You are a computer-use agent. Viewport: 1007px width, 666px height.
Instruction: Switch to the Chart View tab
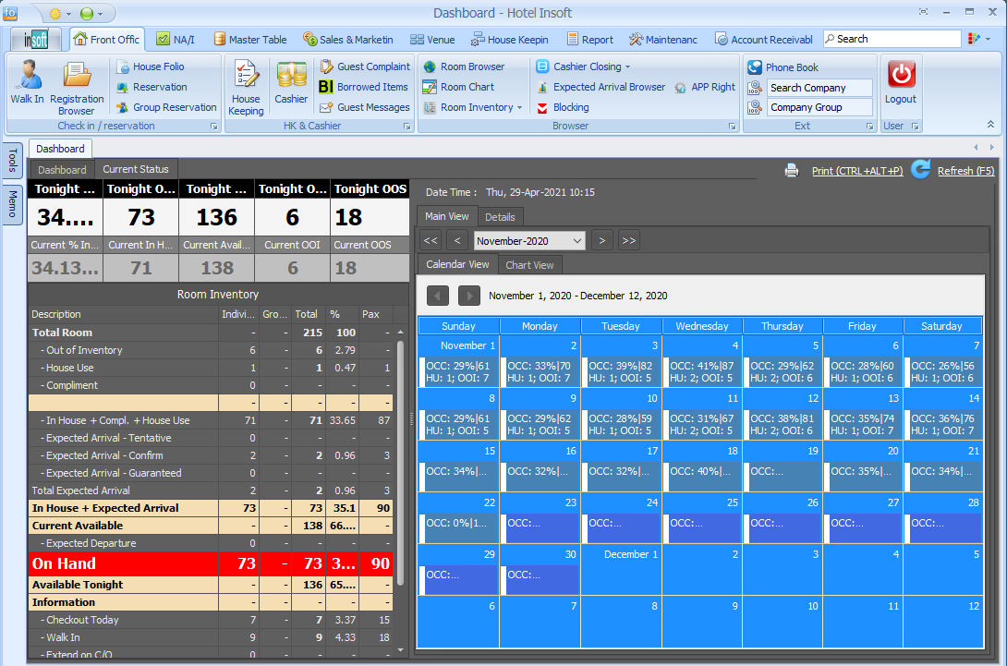[529, 265]
